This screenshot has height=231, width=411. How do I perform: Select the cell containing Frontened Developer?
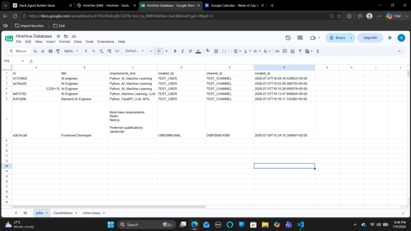85,119
